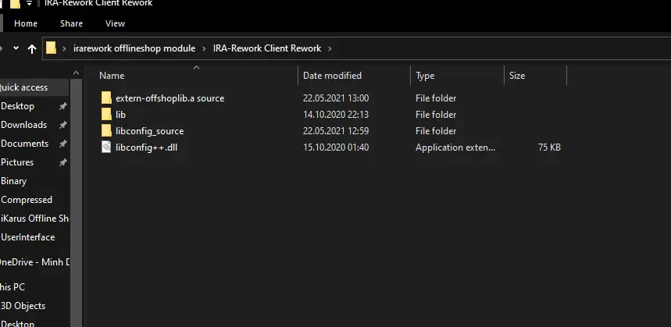This screenshot has width=671, height=327.
Task: Open the libconfig++.dll file icon
Action: [x=106, y=148]
